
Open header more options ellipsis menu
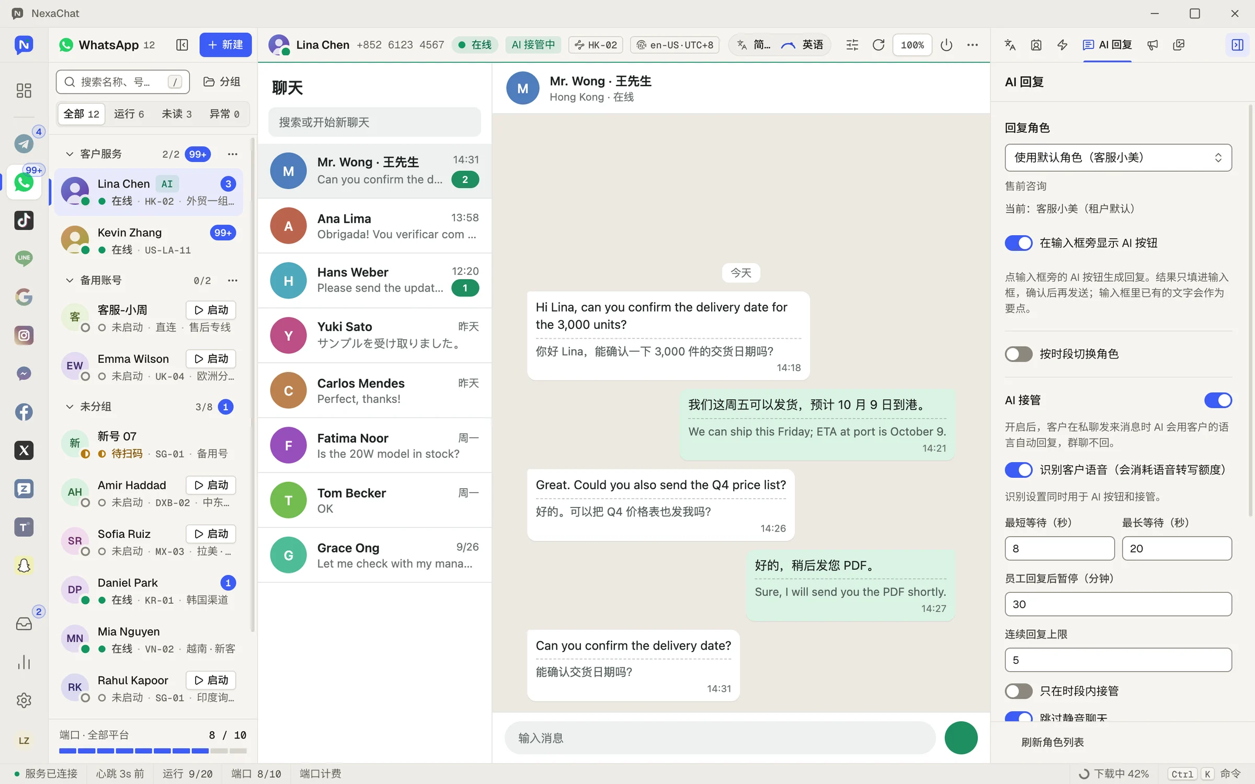click(x=973, y=45)
